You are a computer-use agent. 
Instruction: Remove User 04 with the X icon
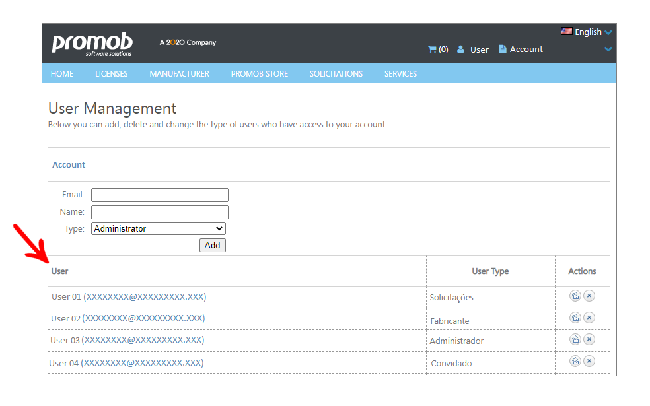pos(589,361)
